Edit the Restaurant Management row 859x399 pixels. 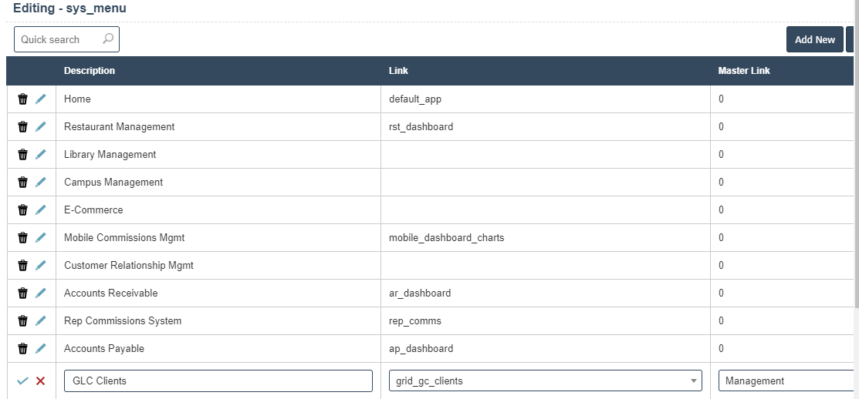coord(41,127)
